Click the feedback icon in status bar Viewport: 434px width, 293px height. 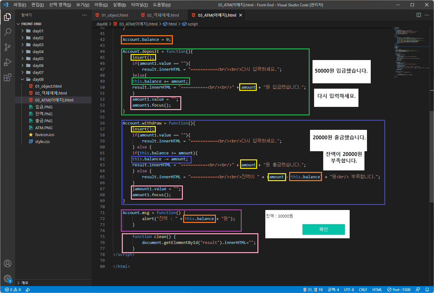click(x=418, y=290)
